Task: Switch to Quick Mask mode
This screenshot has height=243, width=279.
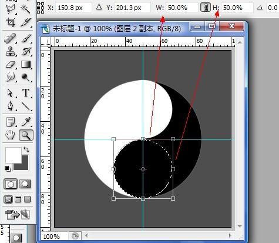Action: (25, 184)
